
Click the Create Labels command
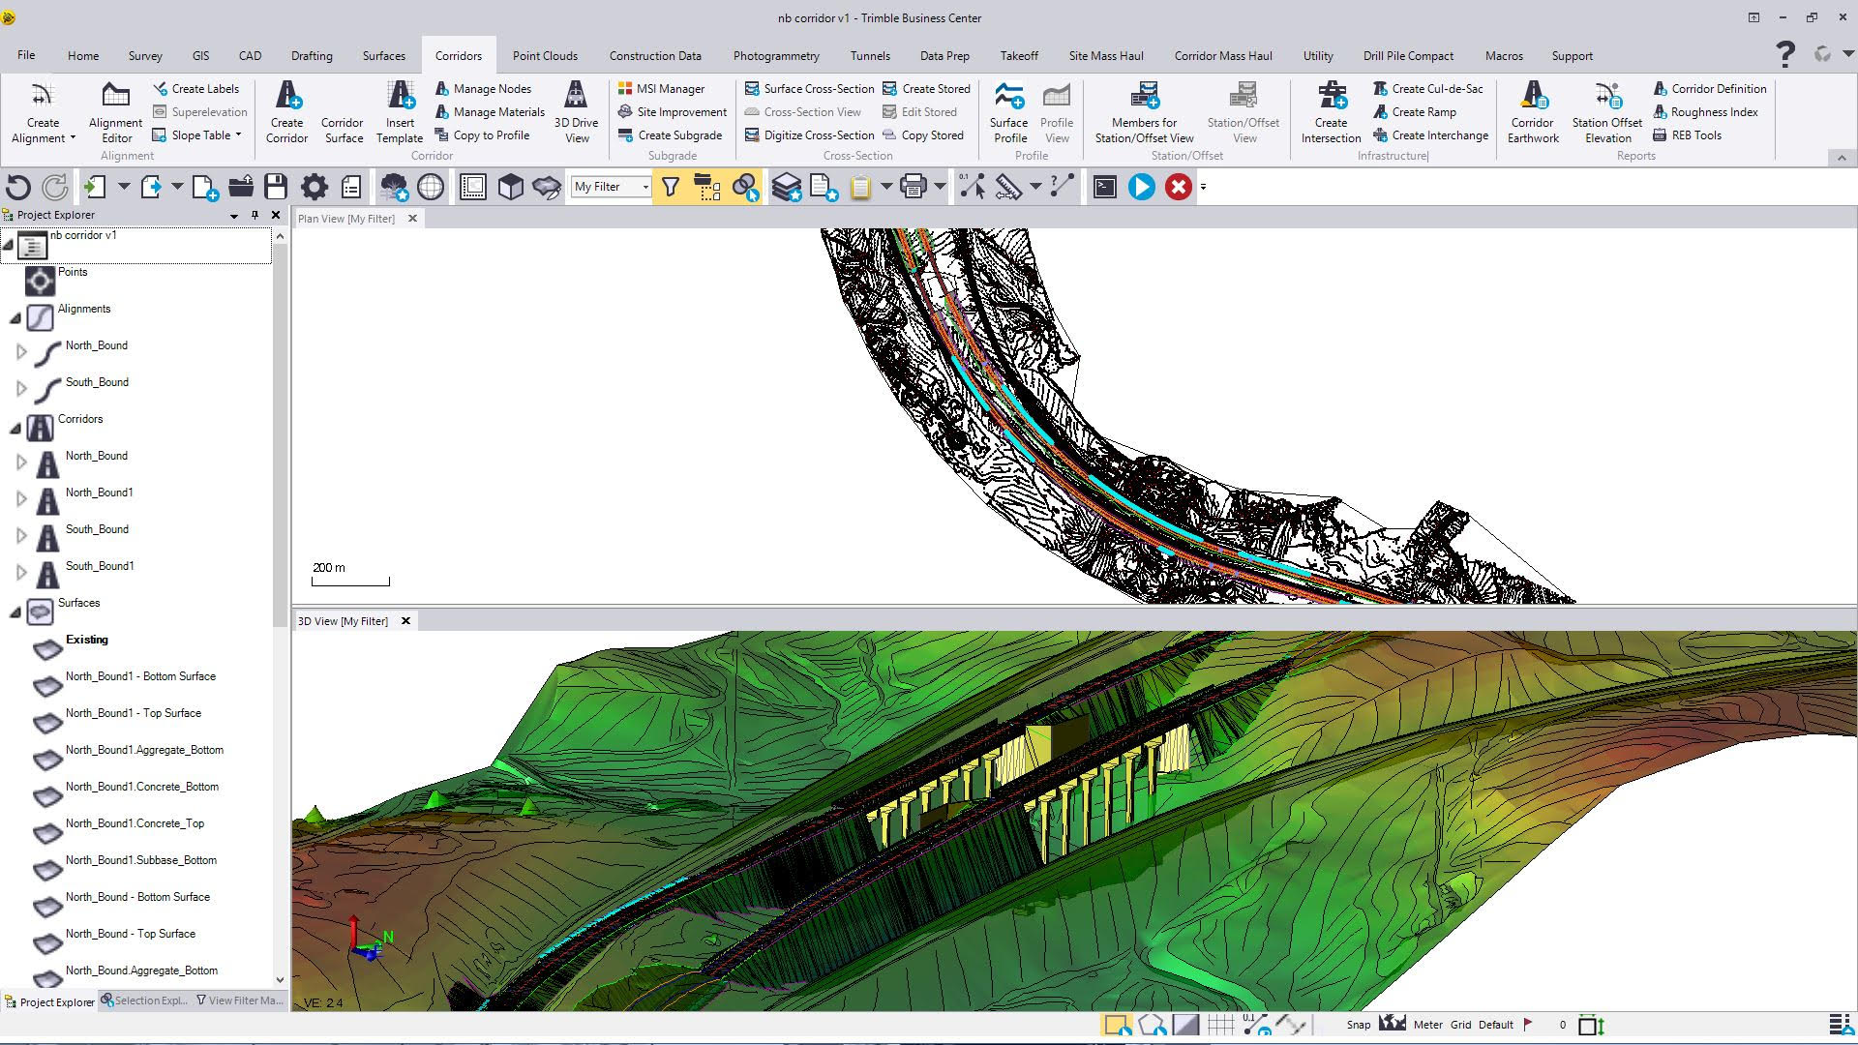195,89
